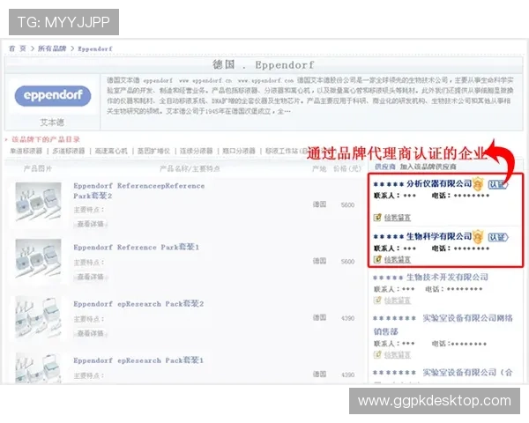Click the 认证 badge next to 生物科学有限公司

(497, 237)
